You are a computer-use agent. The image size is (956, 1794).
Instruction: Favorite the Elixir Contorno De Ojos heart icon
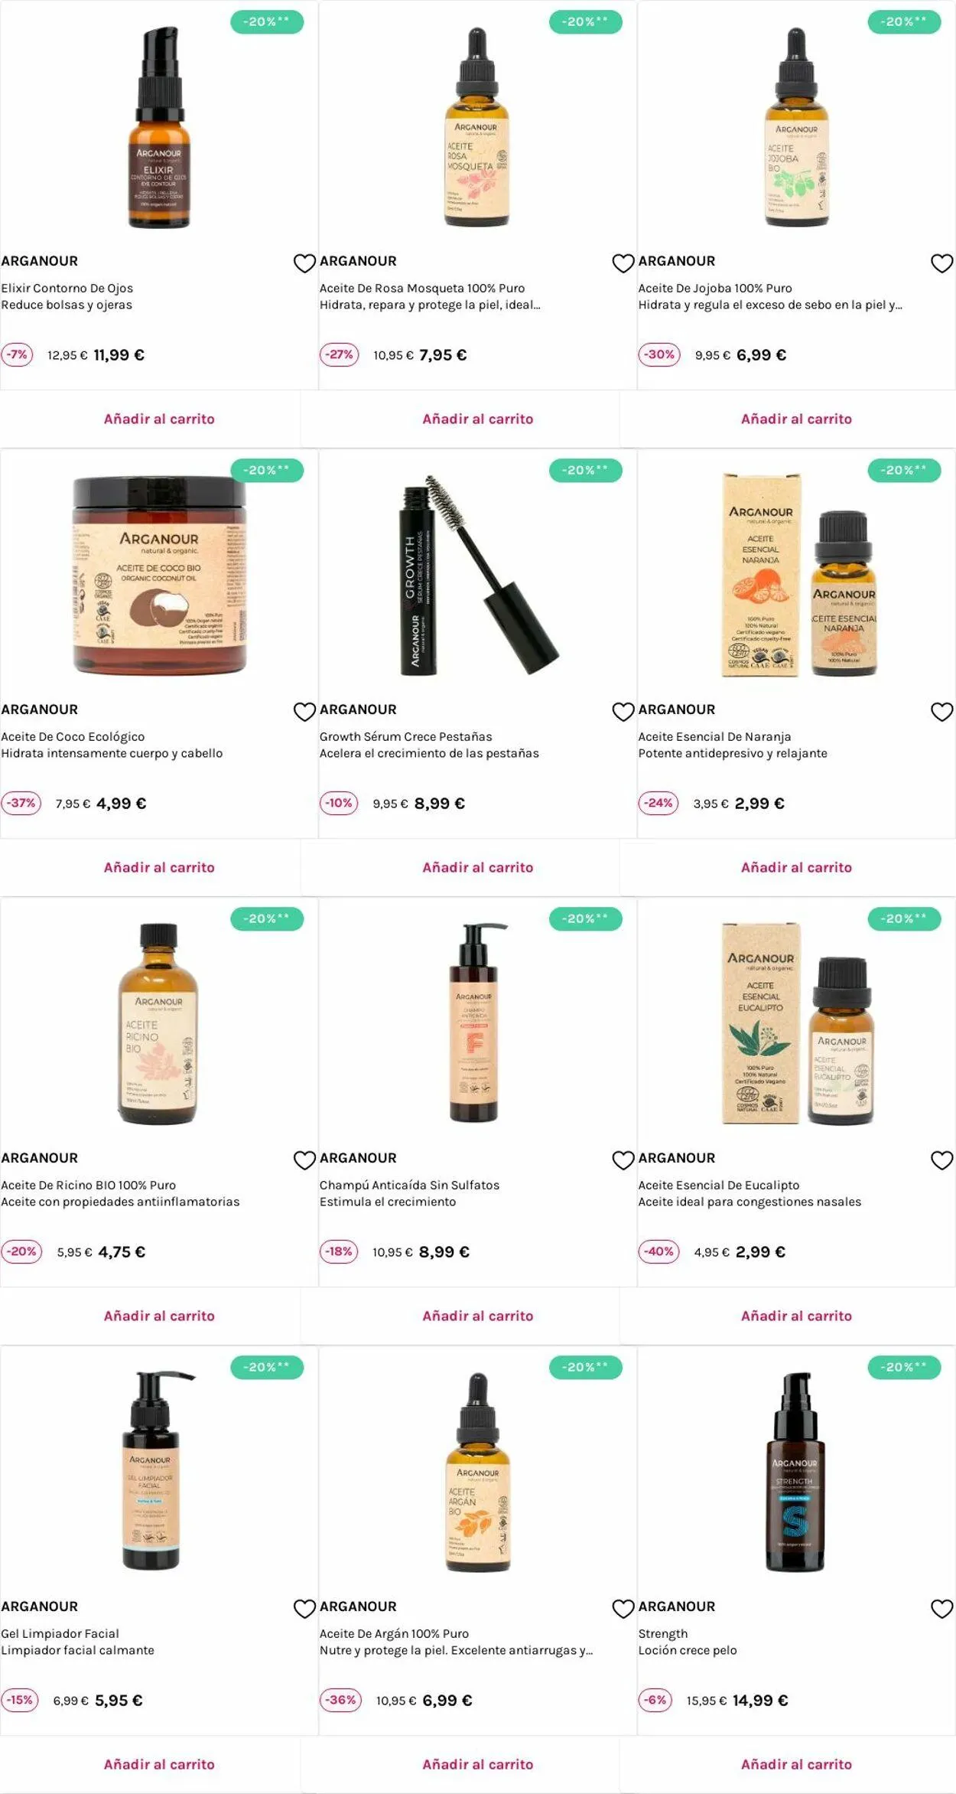(304, 263)
